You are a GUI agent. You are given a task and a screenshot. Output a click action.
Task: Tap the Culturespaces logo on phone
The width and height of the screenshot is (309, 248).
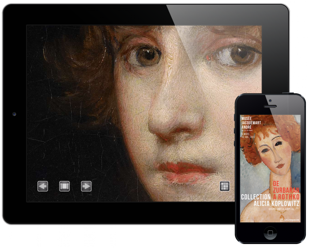(290, 220)
